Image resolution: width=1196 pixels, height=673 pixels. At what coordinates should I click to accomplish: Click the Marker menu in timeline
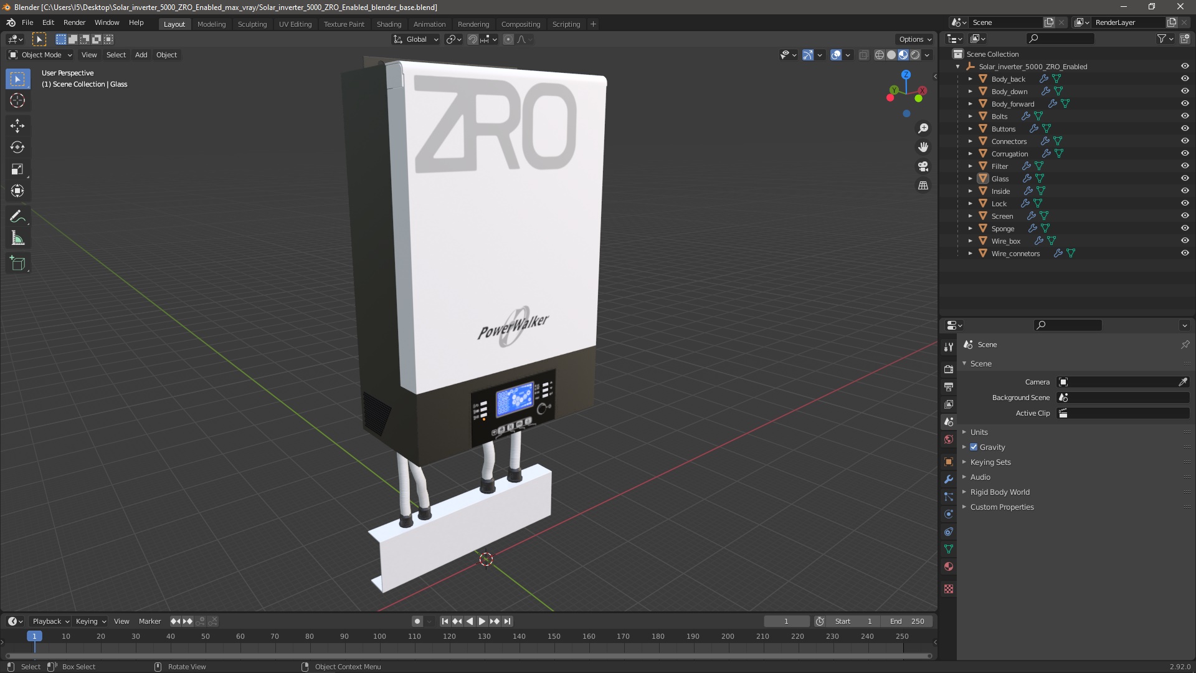[x=149, y=621]
